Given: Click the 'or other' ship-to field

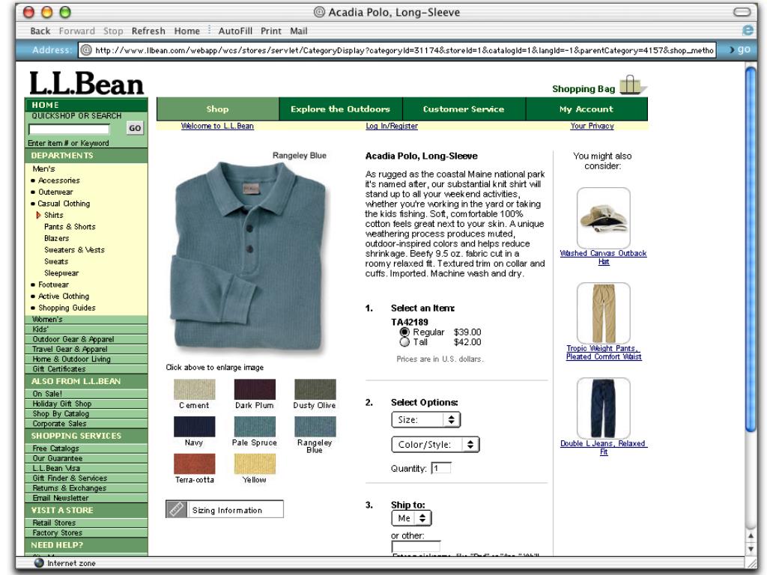Looking at the screenshot, I should tap(416, 546).
